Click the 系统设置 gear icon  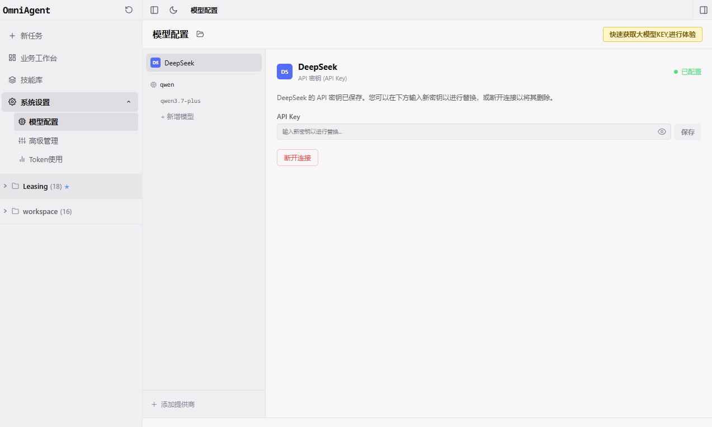coord(12,102)
